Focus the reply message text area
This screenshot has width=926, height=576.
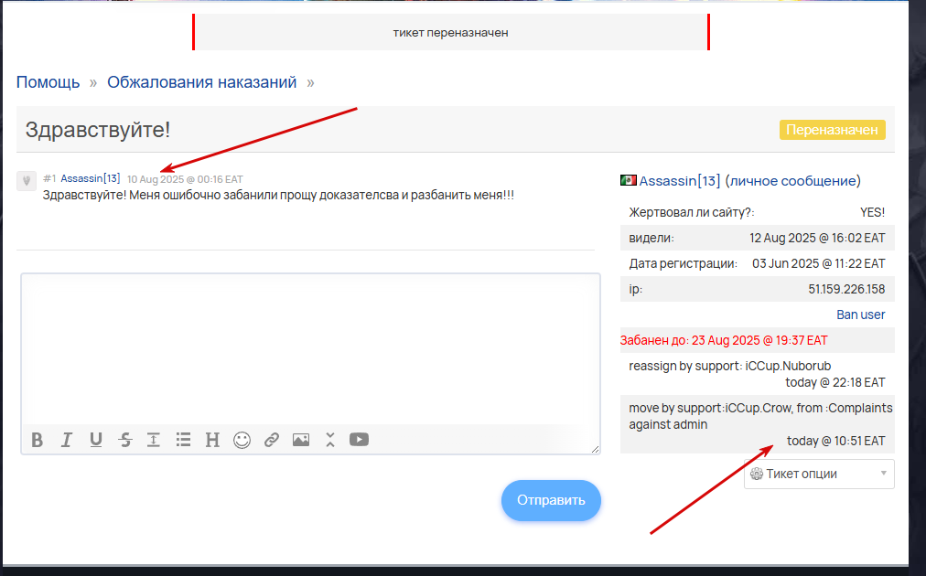(310, 349)
